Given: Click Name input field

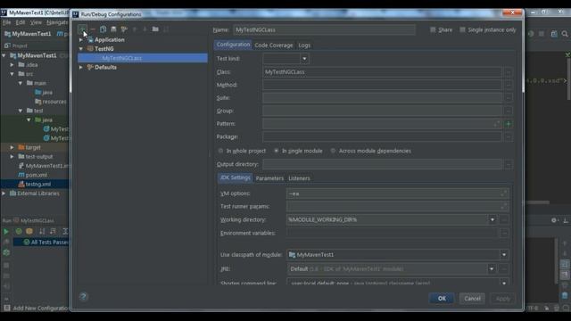Looking at the screenshot, I should [x=324, y=29].
